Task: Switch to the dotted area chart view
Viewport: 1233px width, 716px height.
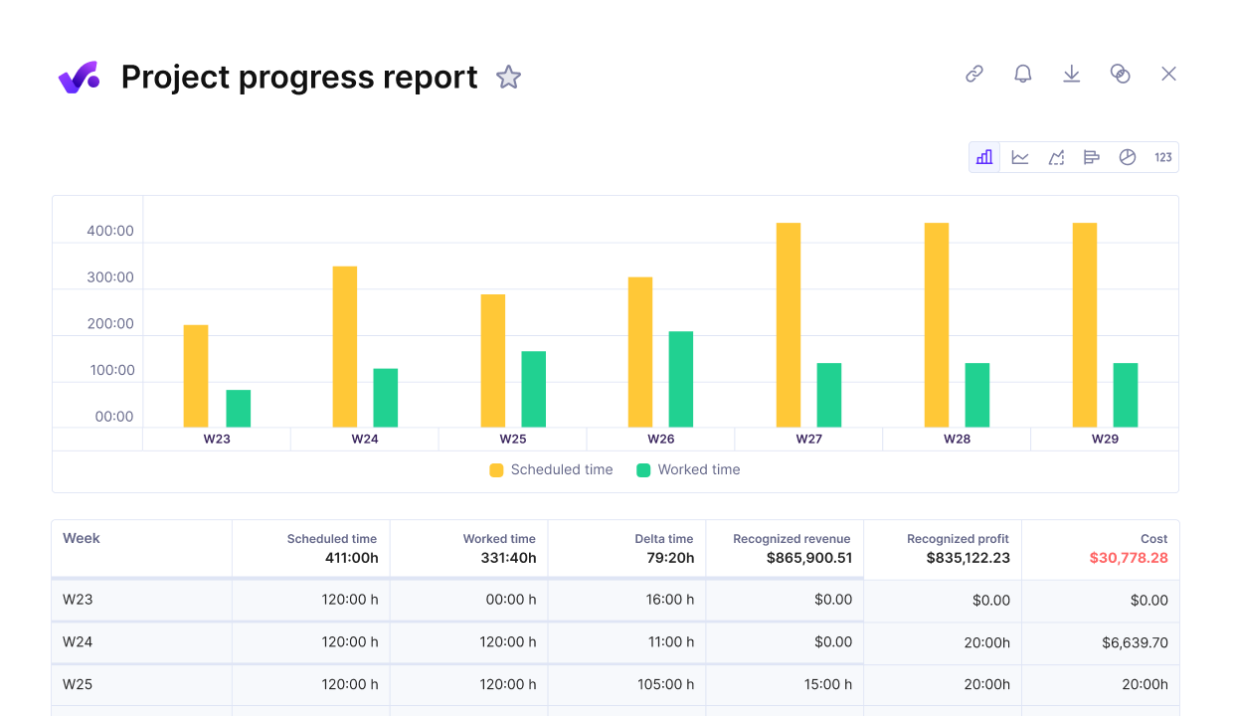Action: [1056, 157]
